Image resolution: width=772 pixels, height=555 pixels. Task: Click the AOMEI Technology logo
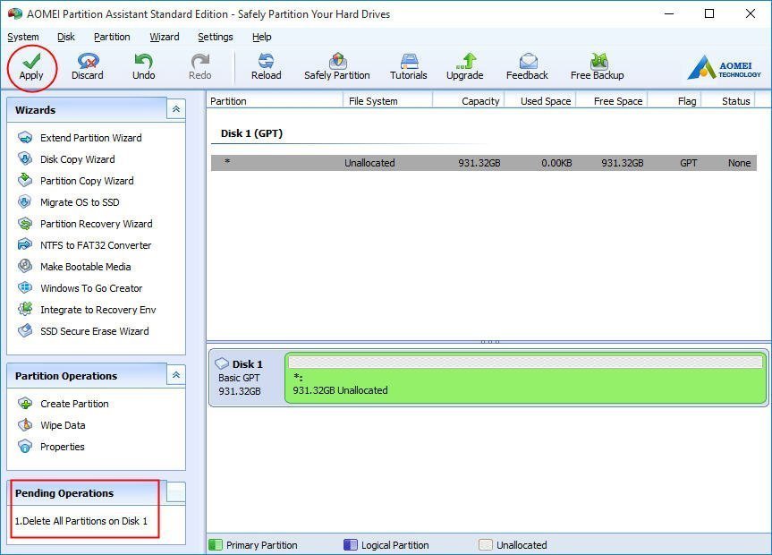pyautogui.click(x=725, y=67)
